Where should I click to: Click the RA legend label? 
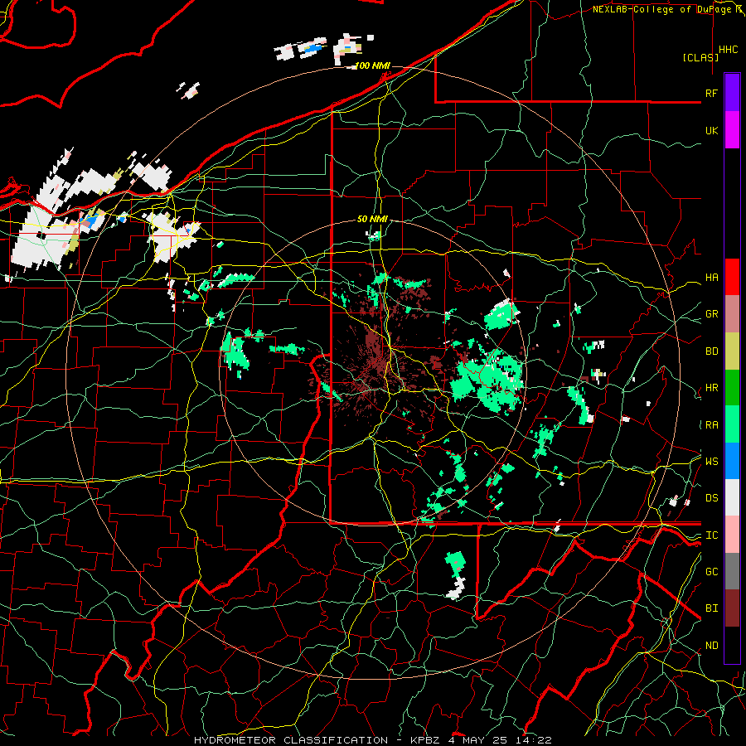711,425
